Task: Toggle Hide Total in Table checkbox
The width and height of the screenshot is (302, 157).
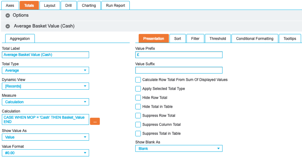Action: click(x=138, y=107)
